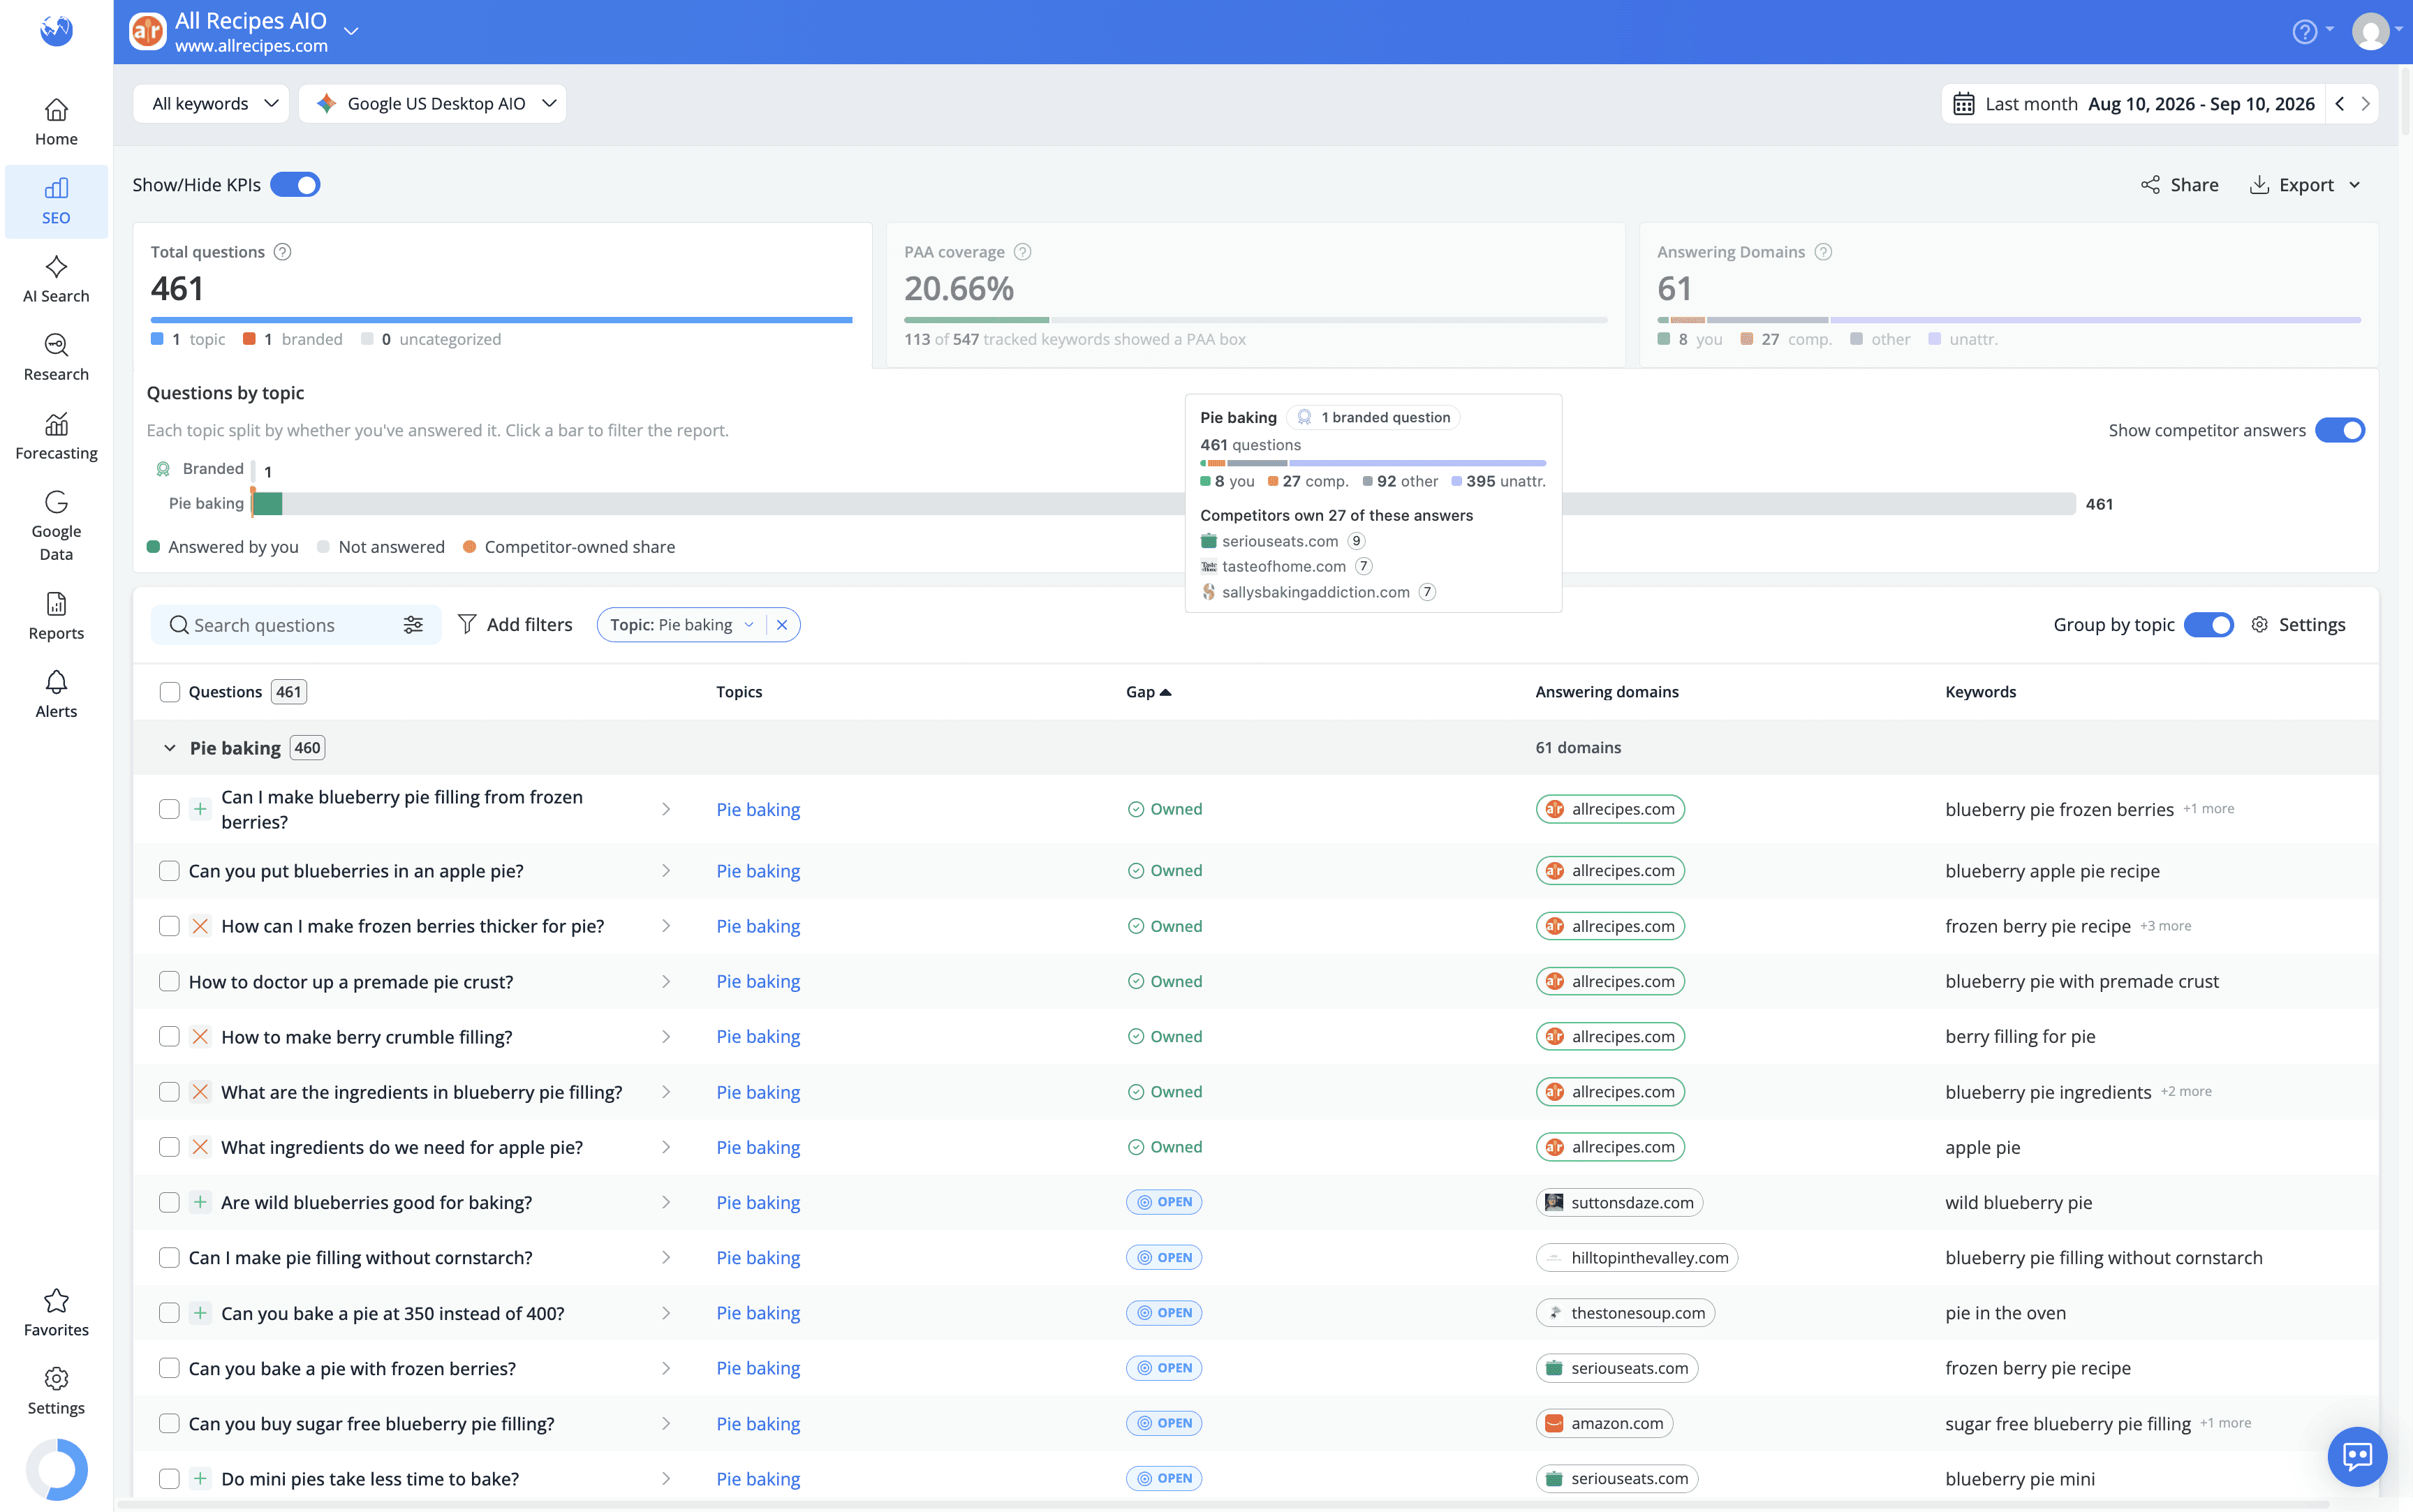Remove the Topic: Pie baking filter

tap(782, 625)
